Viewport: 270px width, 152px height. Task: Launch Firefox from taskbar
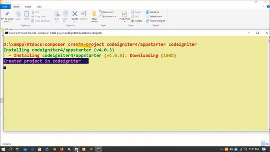click(x=62, y=149)
